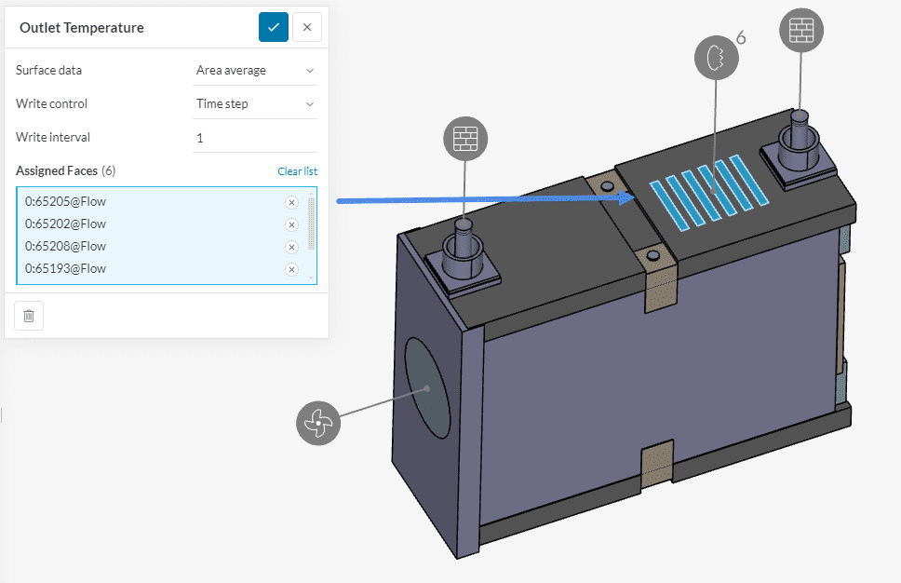Open the Surface data dropdown

pyautogui.click(x=255, y=70)
